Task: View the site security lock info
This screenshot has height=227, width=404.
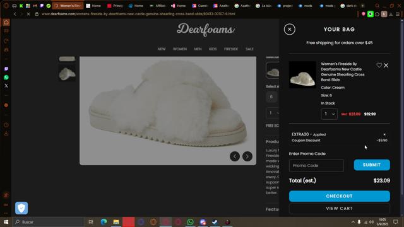Action: [37, 14]
